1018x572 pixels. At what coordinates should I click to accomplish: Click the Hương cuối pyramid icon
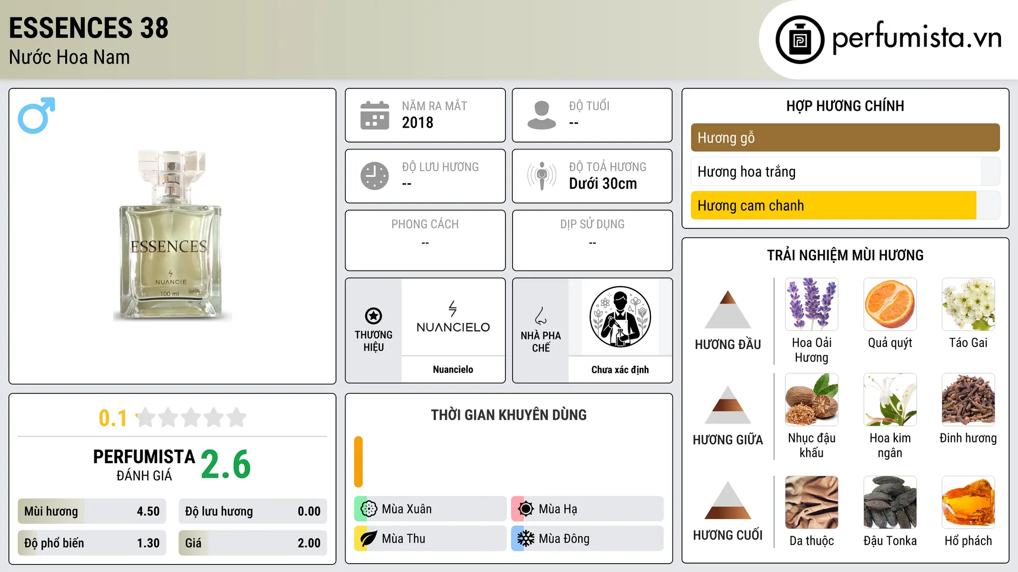(728, 500)
